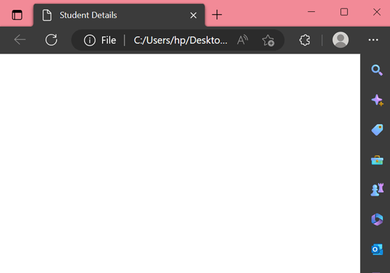Launch the Copilot sparkle sidebar icon
This screenshot has width=390, height=273.
click(376, 100)
